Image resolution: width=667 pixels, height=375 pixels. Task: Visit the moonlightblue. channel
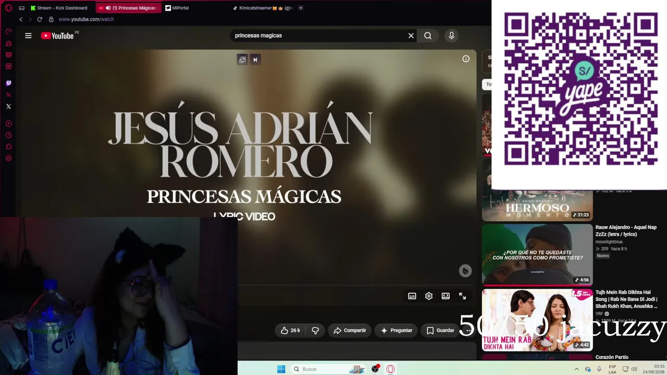coord(609,242)
